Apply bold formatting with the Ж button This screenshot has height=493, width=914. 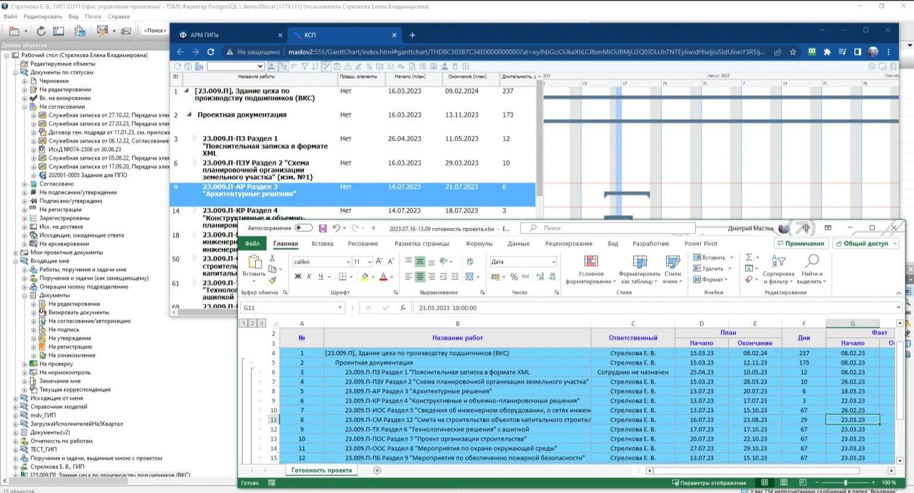pos(298,277)
